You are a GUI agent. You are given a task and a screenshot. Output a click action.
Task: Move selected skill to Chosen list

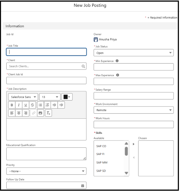coord(134,144)
